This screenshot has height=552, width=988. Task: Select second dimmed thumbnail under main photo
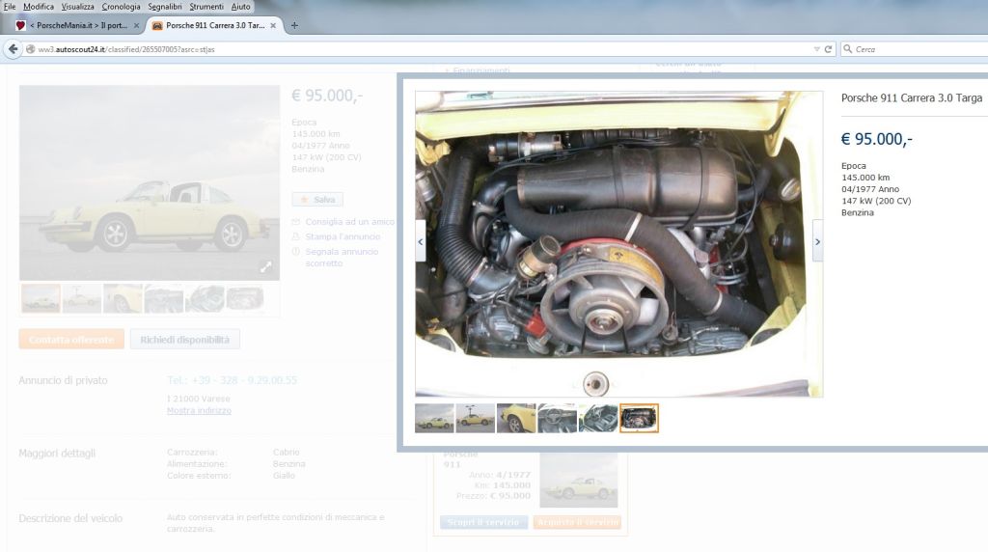pyautogui.click(x=82, y=298)
